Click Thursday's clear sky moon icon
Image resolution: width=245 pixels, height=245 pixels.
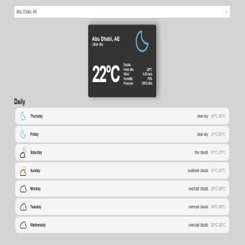pos(23,116)
